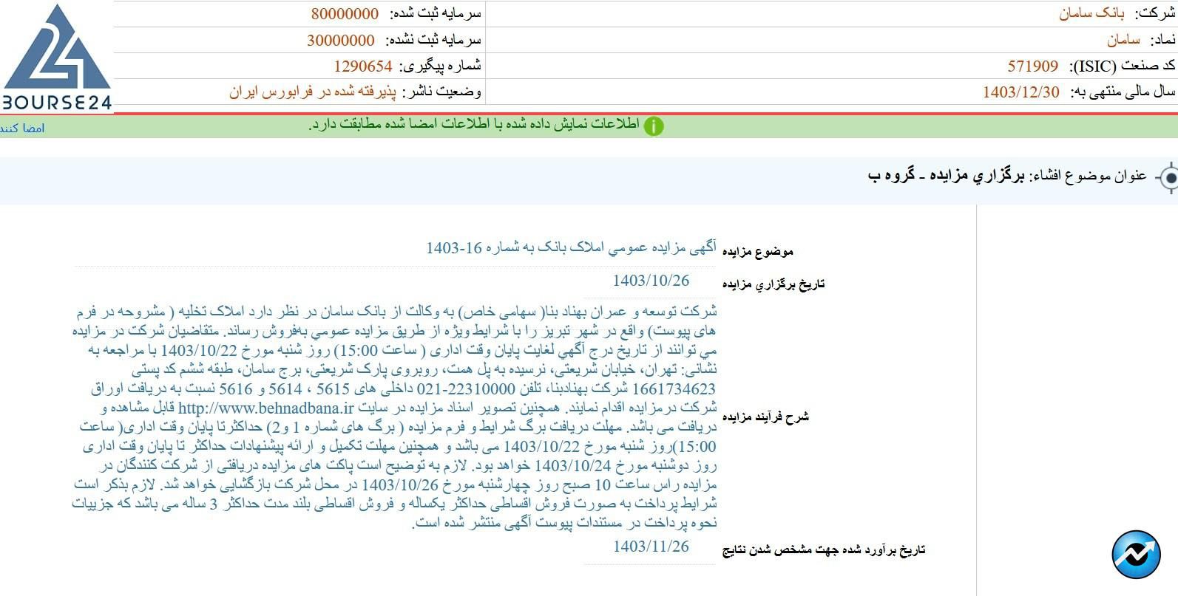Image resolution: width=1178 pixels, height=596 pixels.
Task: Select publisher status "پذیرفته شده در فرابورس ایران"
Action: [x=313, y=92]
